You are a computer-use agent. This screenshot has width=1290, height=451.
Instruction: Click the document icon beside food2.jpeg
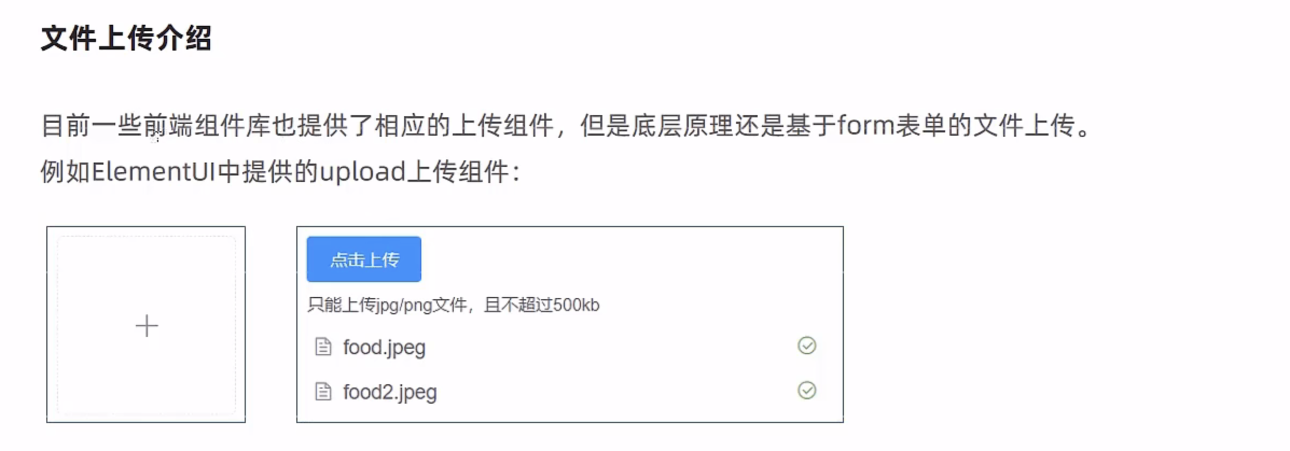click(x=323, y=392)
